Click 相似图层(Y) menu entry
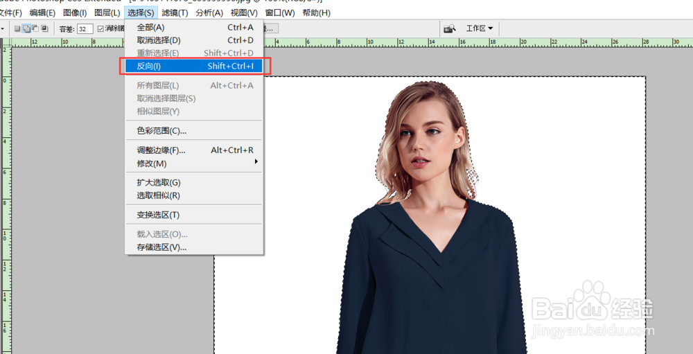The width and height of the screenshot is (693, 354). [x=195, y=112]
